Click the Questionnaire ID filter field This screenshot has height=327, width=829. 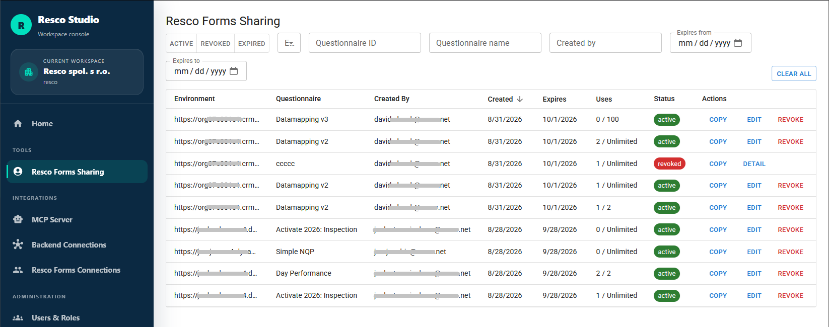[x=365, y=43]
